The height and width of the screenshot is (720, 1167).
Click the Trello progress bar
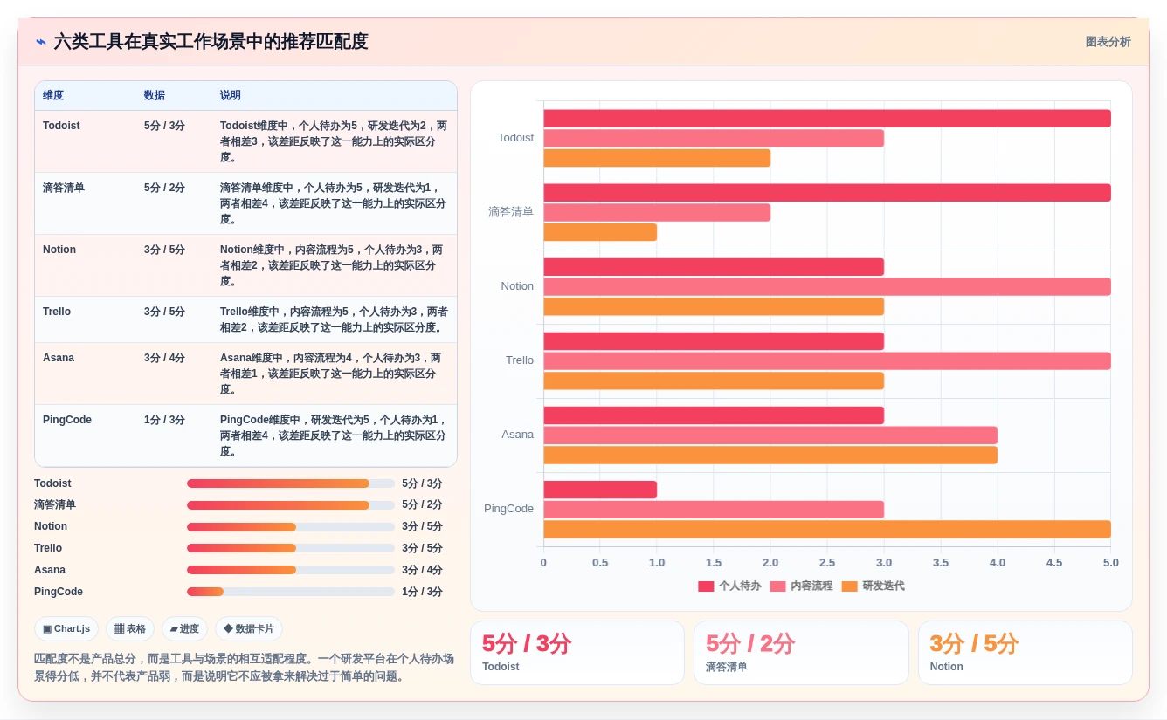[291, 548]
